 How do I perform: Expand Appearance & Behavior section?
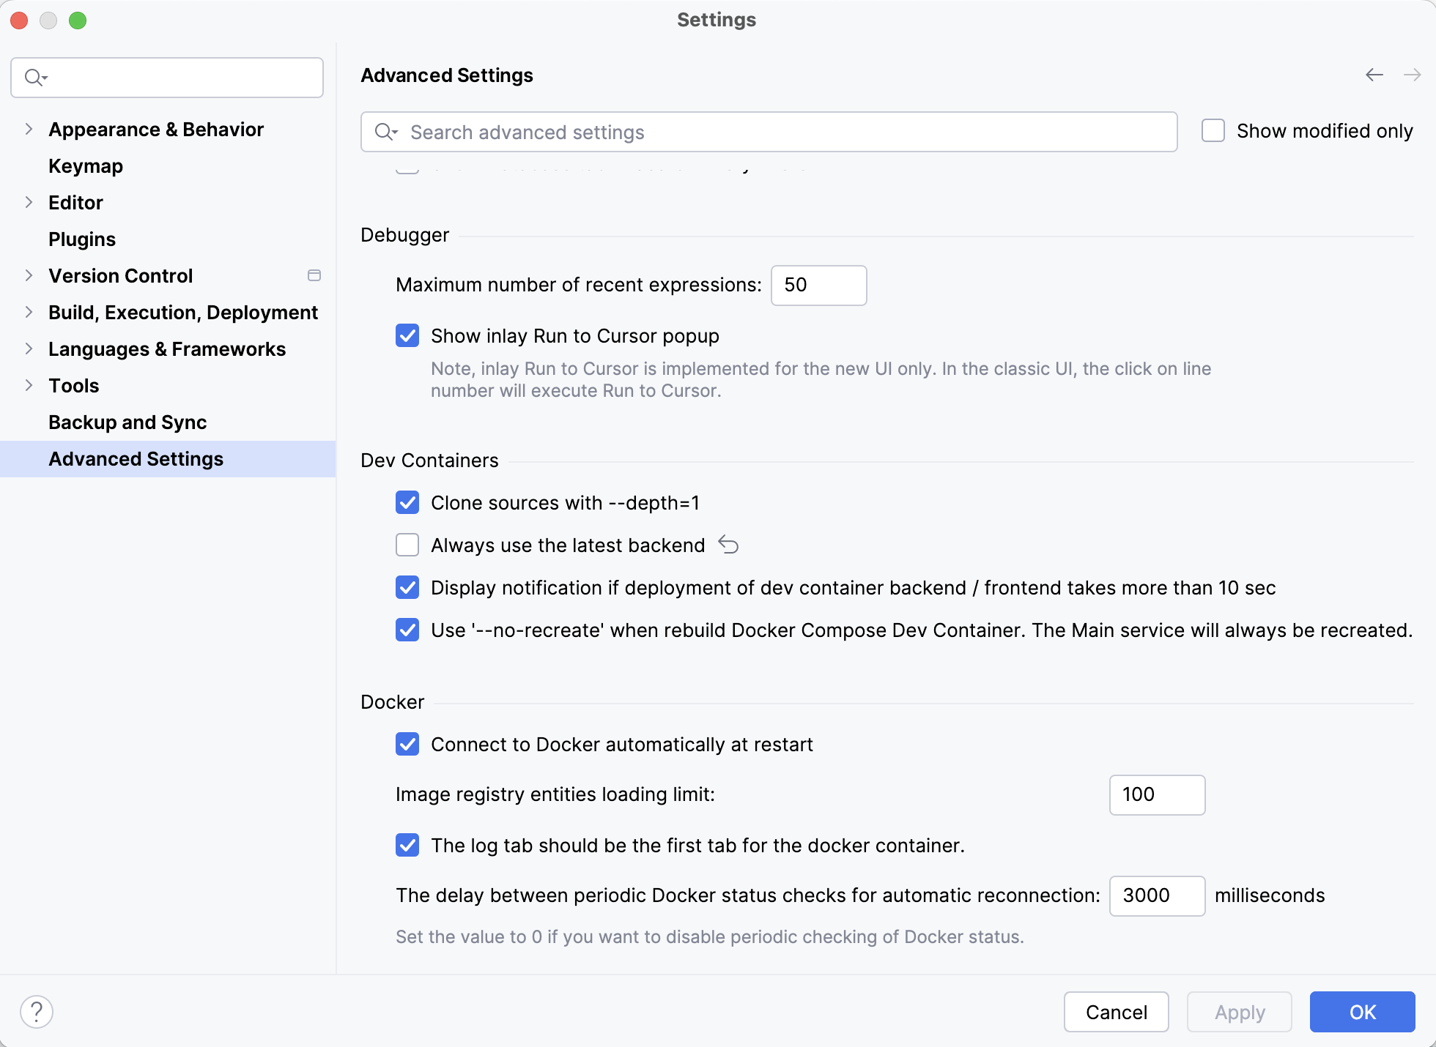pos(29,129)
